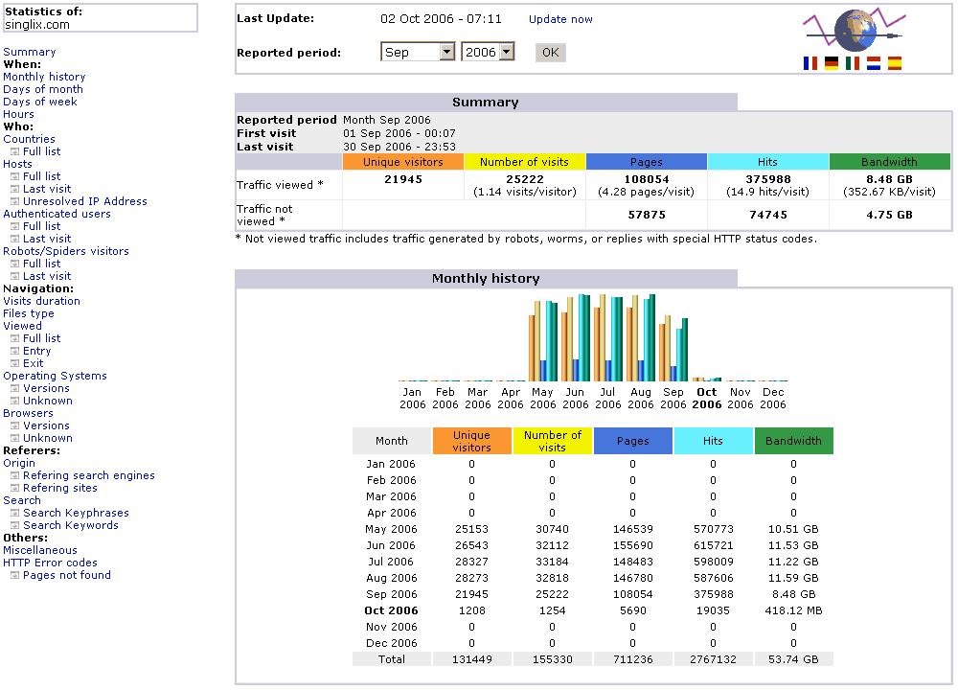Select the Italian flag icon
This screenshot has height=690, width=958.
tap(853, 64)
